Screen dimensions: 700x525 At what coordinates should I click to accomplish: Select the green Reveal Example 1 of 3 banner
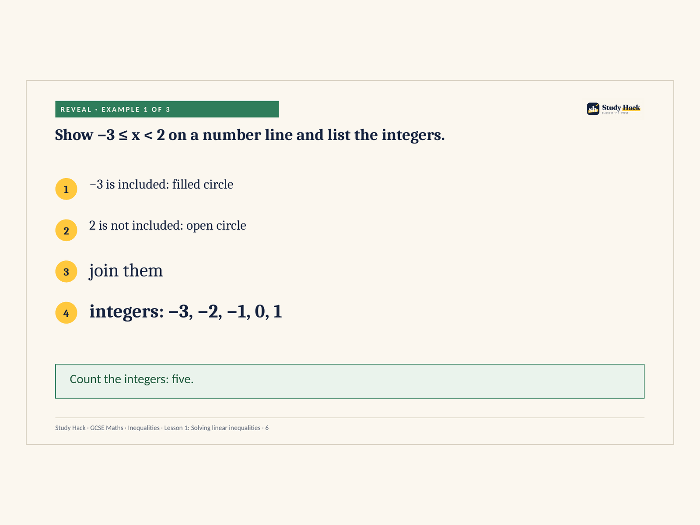click(x=167, y=109)
